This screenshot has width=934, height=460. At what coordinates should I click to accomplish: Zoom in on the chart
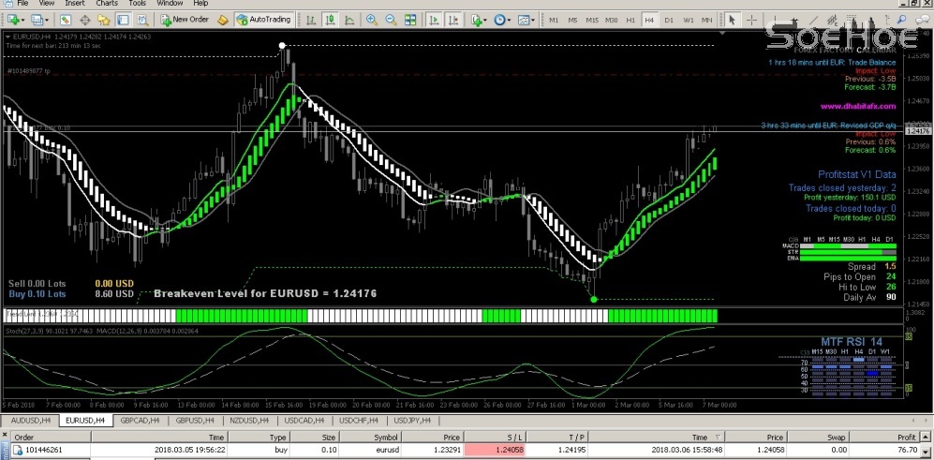point(372,19)
